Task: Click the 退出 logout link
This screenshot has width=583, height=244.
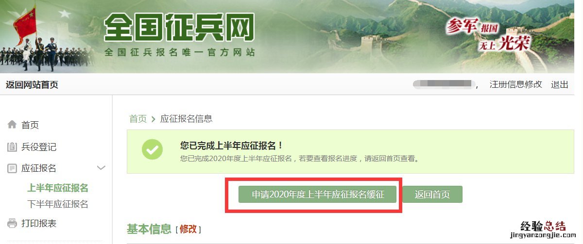Action: (x=560, y=84)
